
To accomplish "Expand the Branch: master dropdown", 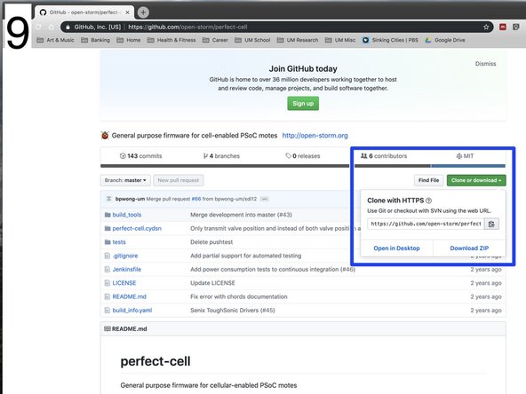I will click(125, 180).
